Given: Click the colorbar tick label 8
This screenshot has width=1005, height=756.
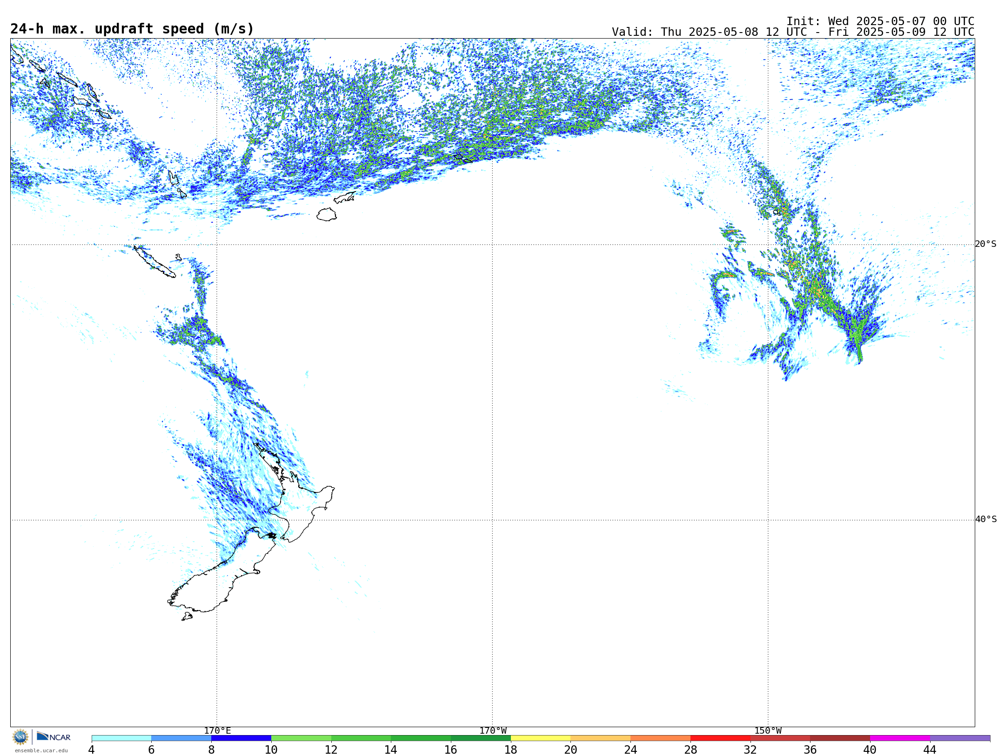Looking at the screenshot, I should pos(211,749).
